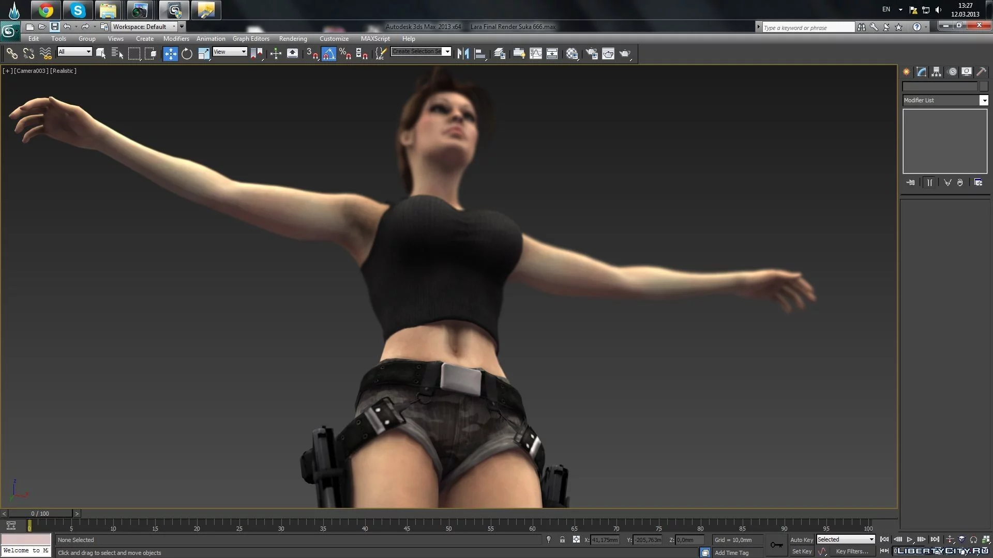Viewport: 993px width, 558px height.
Task: Open Key Filters... dialog
Action: (852, 551)
